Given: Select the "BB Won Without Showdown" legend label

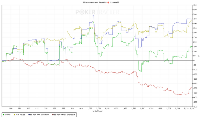Looking at the screenshot, I should pyautogui.click(x=65, y=115).
